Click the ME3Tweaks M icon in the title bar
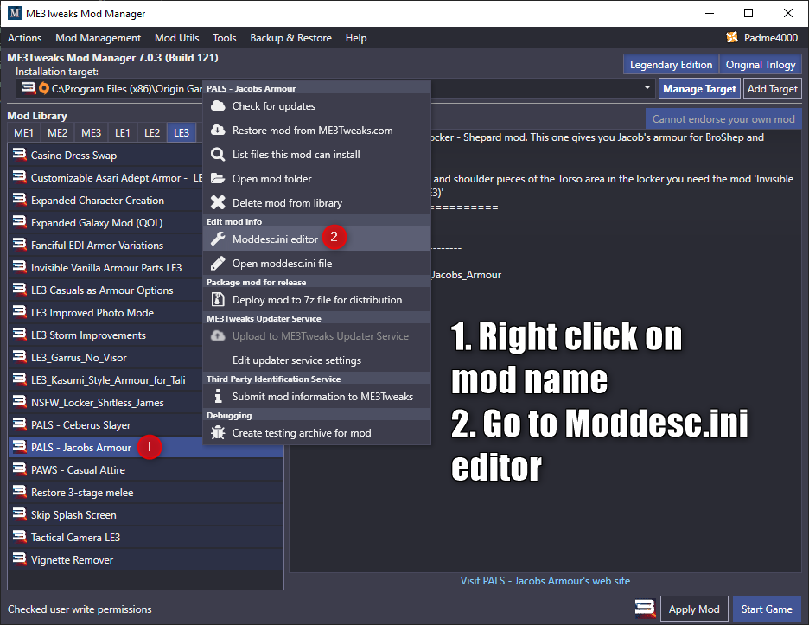 pos(15,14)
